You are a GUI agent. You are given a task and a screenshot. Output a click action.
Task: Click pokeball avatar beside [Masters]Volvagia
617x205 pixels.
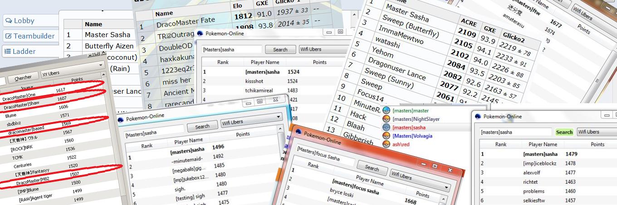386,135
